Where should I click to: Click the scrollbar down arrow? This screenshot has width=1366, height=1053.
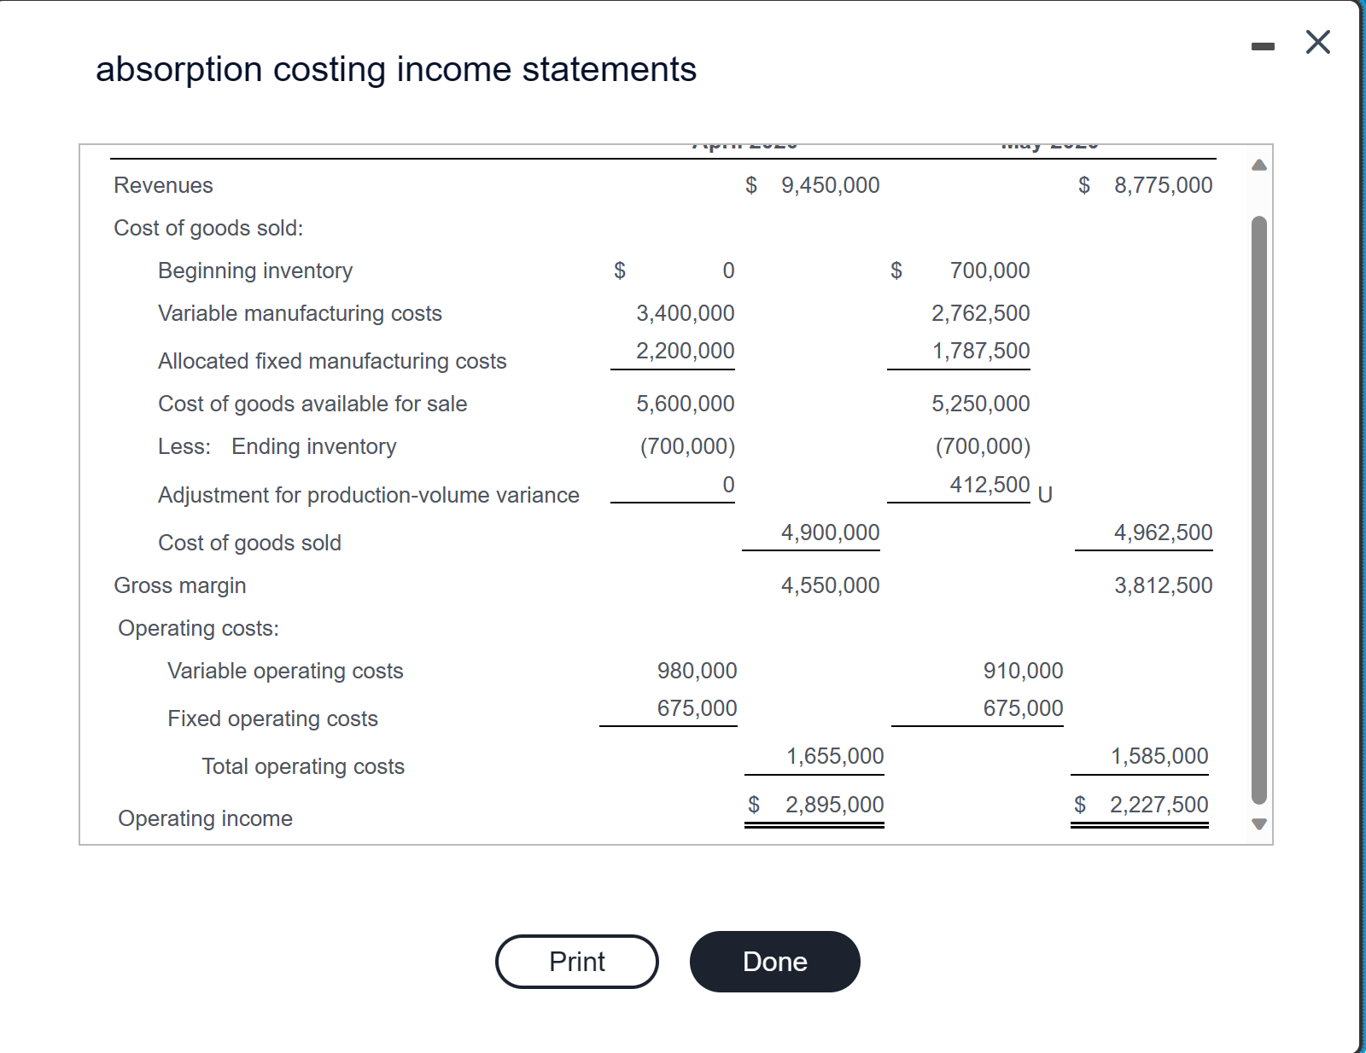pos(1258,823)
